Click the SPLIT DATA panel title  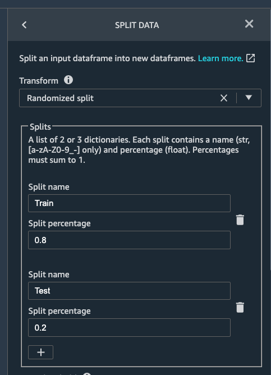(137, 25)
